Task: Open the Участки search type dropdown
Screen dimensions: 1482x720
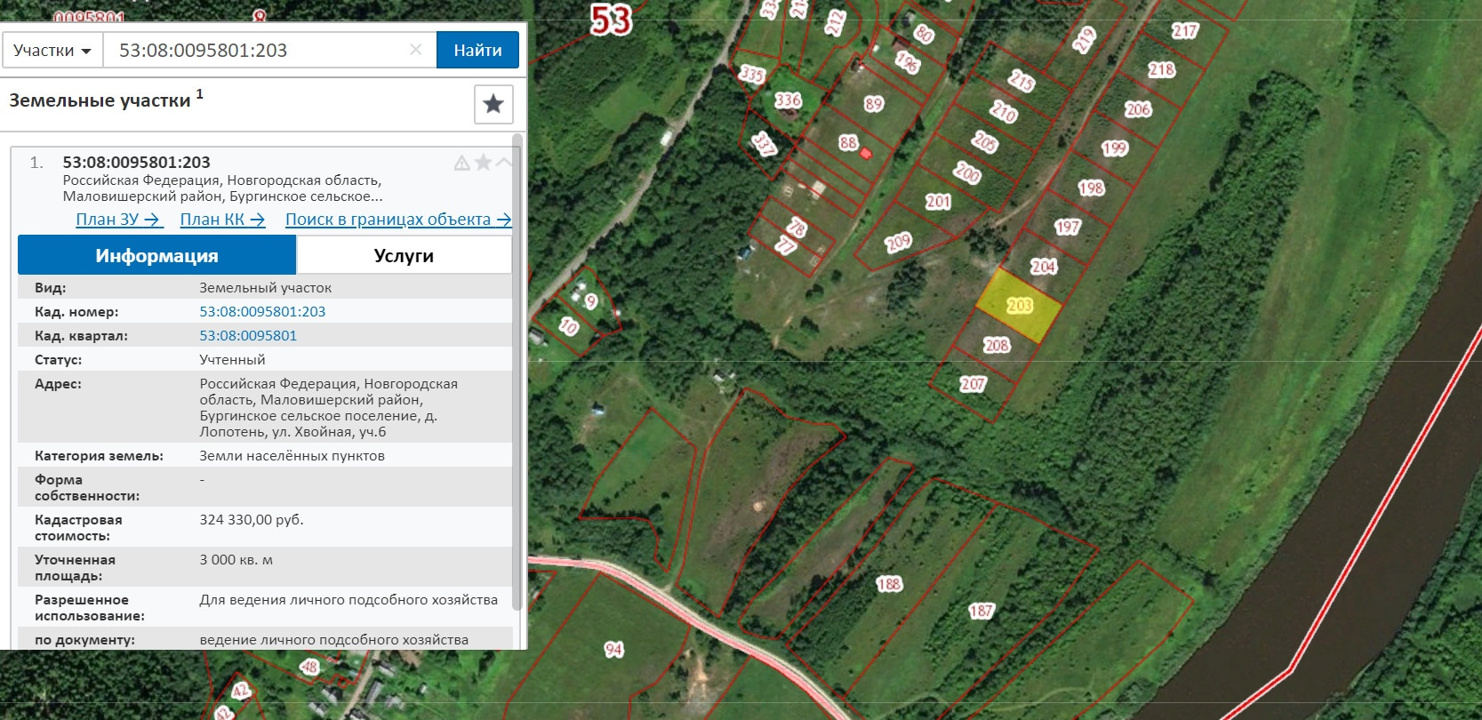Action: [x=52, y=51]
